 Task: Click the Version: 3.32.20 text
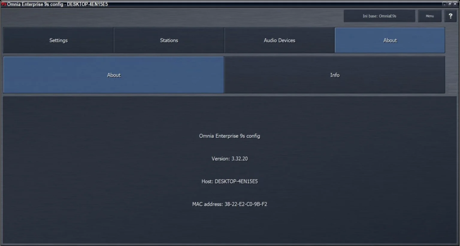click(x=230, y=158)
